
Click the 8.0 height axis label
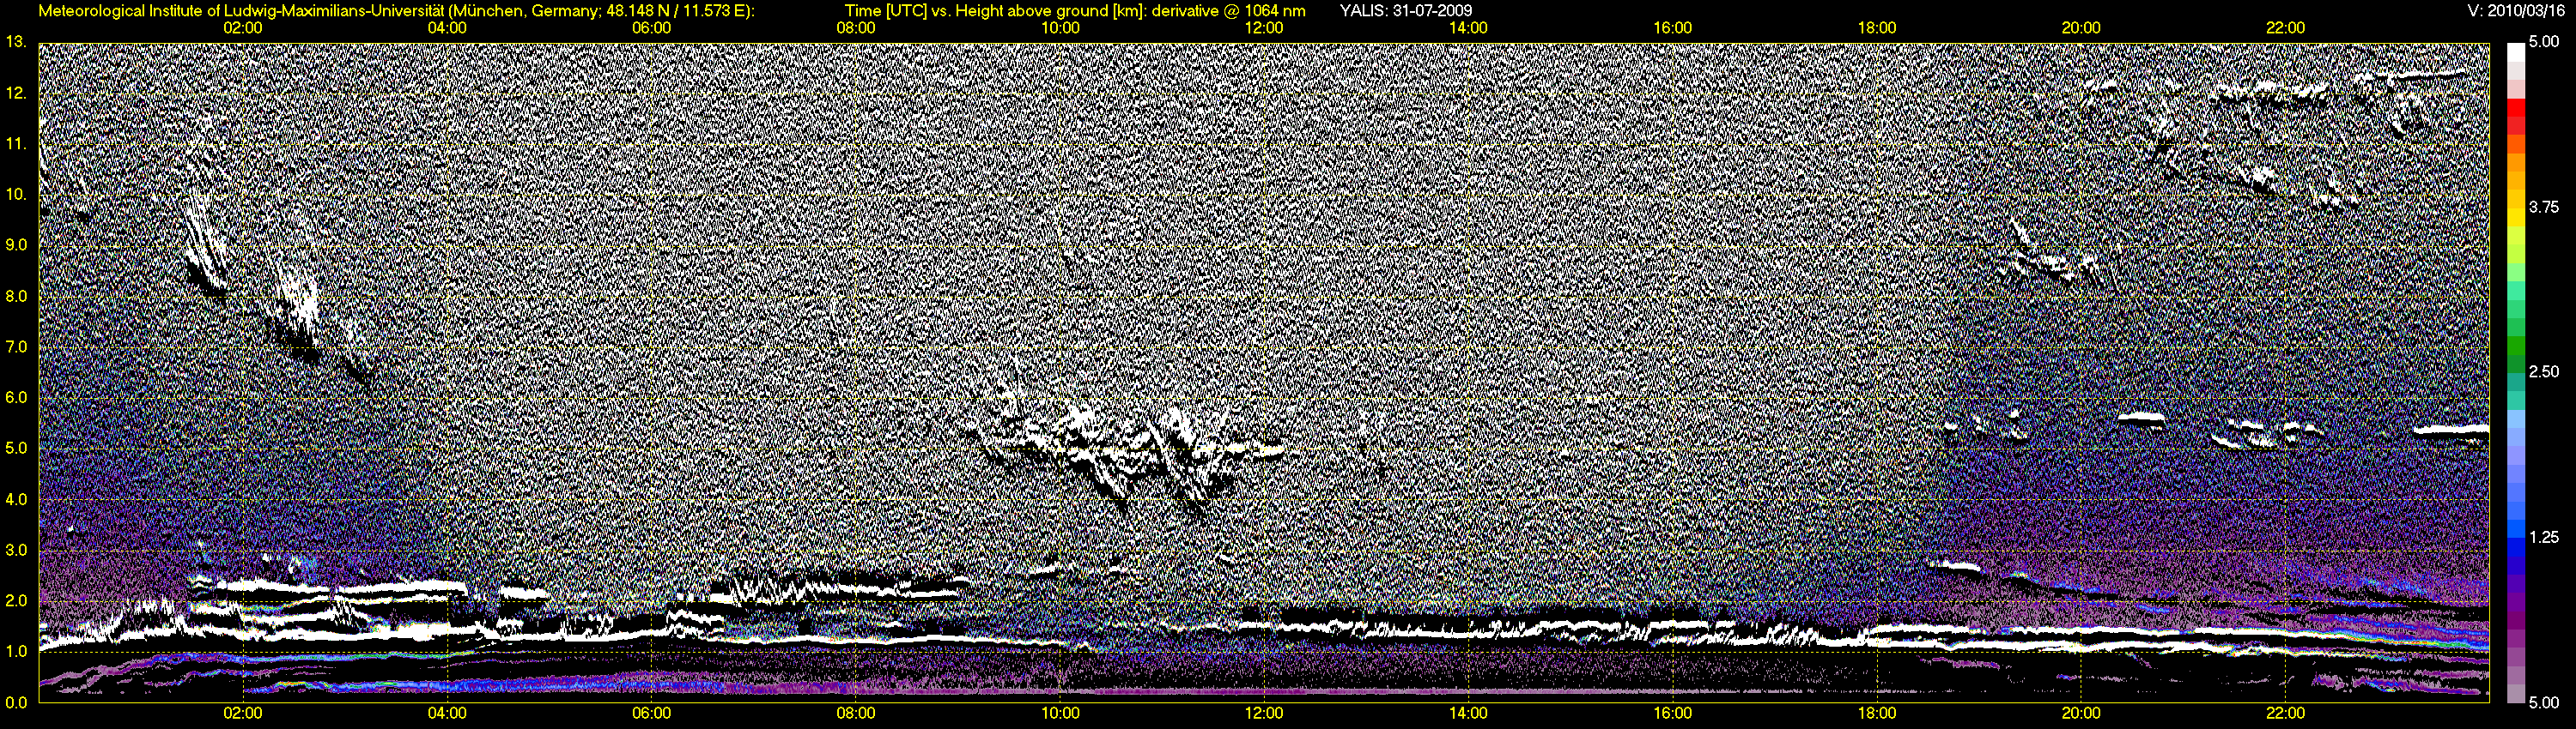coord(16,297)
